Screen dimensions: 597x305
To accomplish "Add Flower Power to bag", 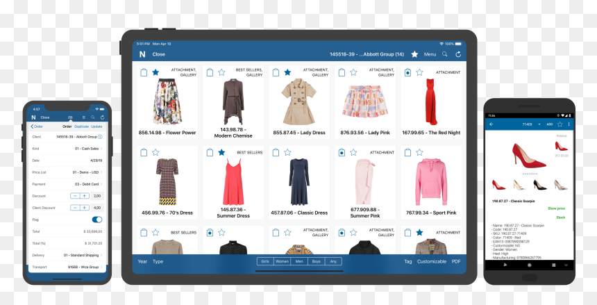I will point(144,72).
